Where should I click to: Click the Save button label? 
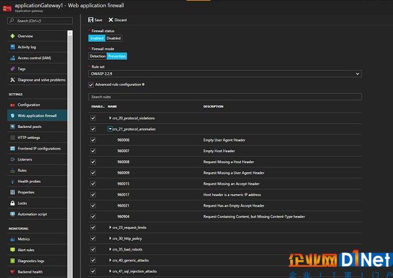[x=98, y=20]
